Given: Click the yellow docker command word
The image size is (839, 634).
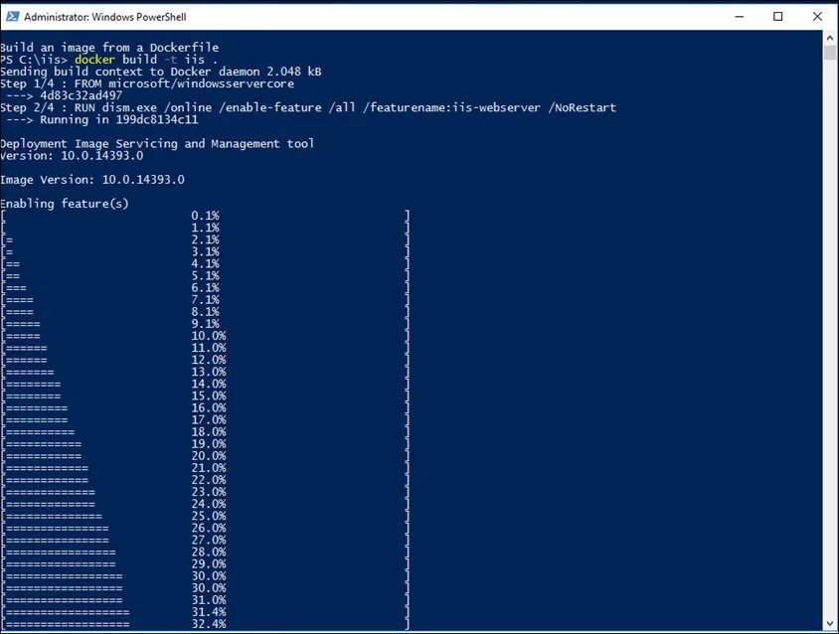Looking at the screenshot, I should pos(94,60).
